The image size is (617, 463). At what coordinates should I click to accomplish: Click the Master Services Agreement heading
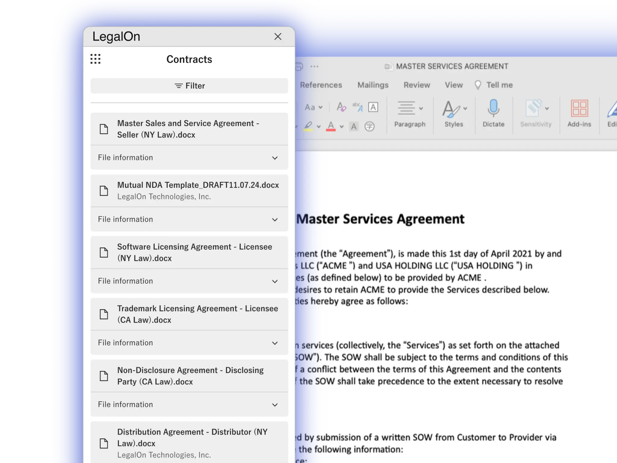(380, 219)
